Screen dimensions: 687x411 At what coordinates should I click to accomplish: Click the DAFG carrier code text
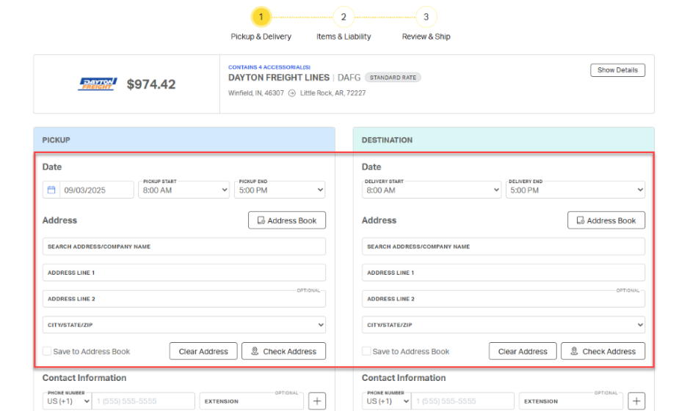349,78
